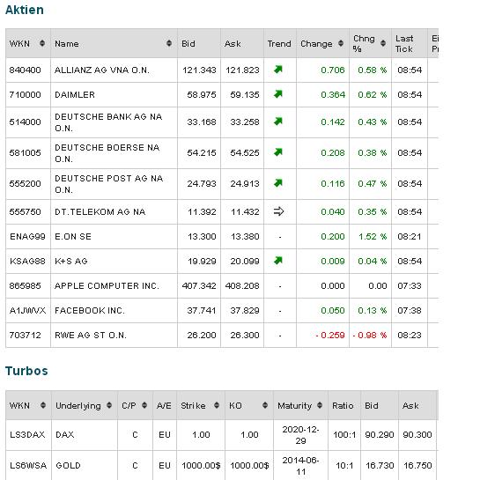The width and height of the screenshot is (495, 480).
Task: Click the A/E column header in Turbos
Action: [x=165, y=405]
